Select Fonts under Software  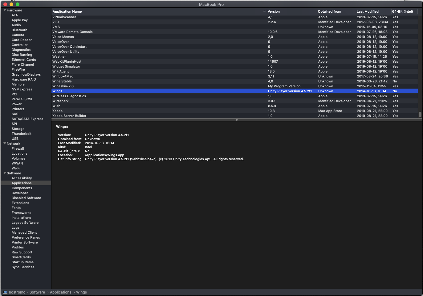16,208
